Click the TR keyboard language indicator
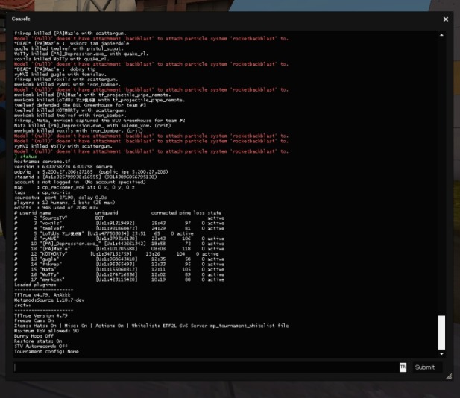The image size is (460, 398). pyautogui.click(x=403, y=367)
